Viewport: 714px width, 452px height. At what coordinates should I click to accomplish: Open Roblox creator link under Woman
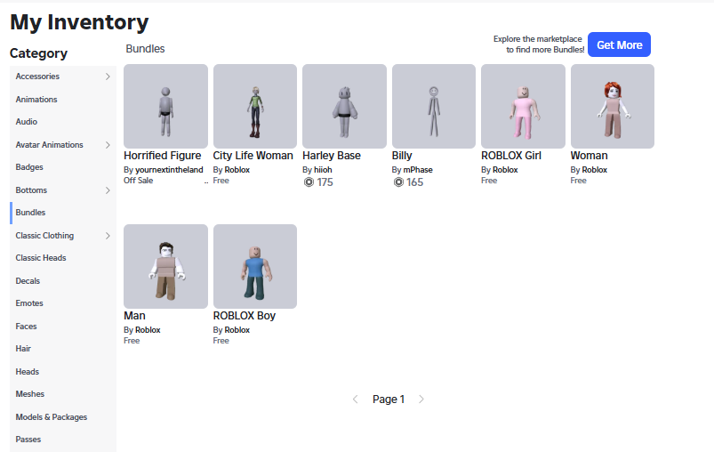point(595,170)
